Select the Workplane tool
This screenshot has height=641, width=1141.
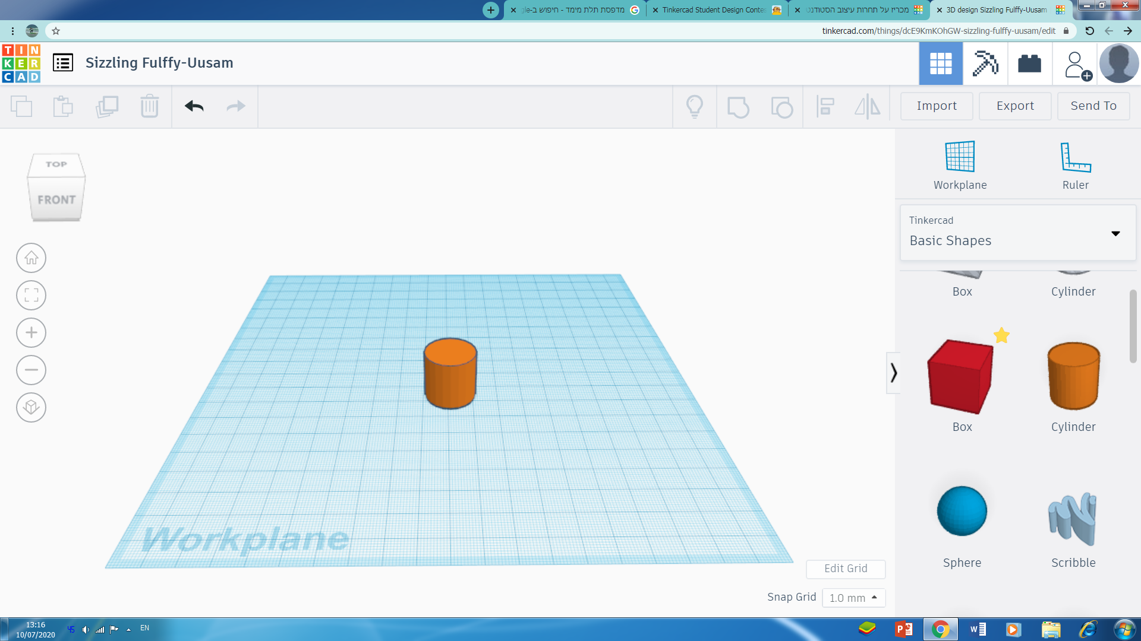960,166
